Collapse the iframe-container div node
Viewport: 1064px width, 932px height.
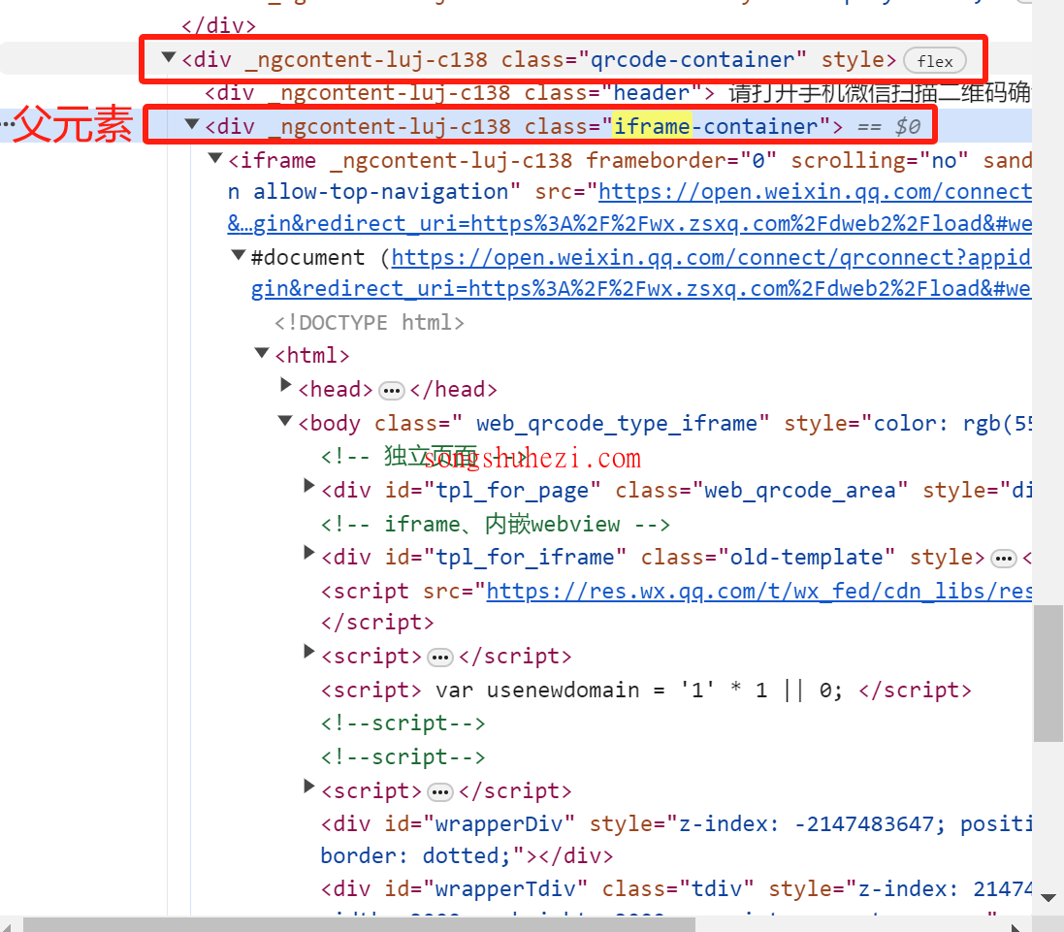click(192, 124)
